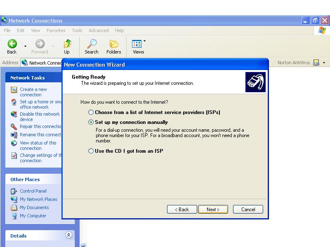Screen dimensions: 330x247
Task: Click the home or small office network icon
Action: point(14,102)
